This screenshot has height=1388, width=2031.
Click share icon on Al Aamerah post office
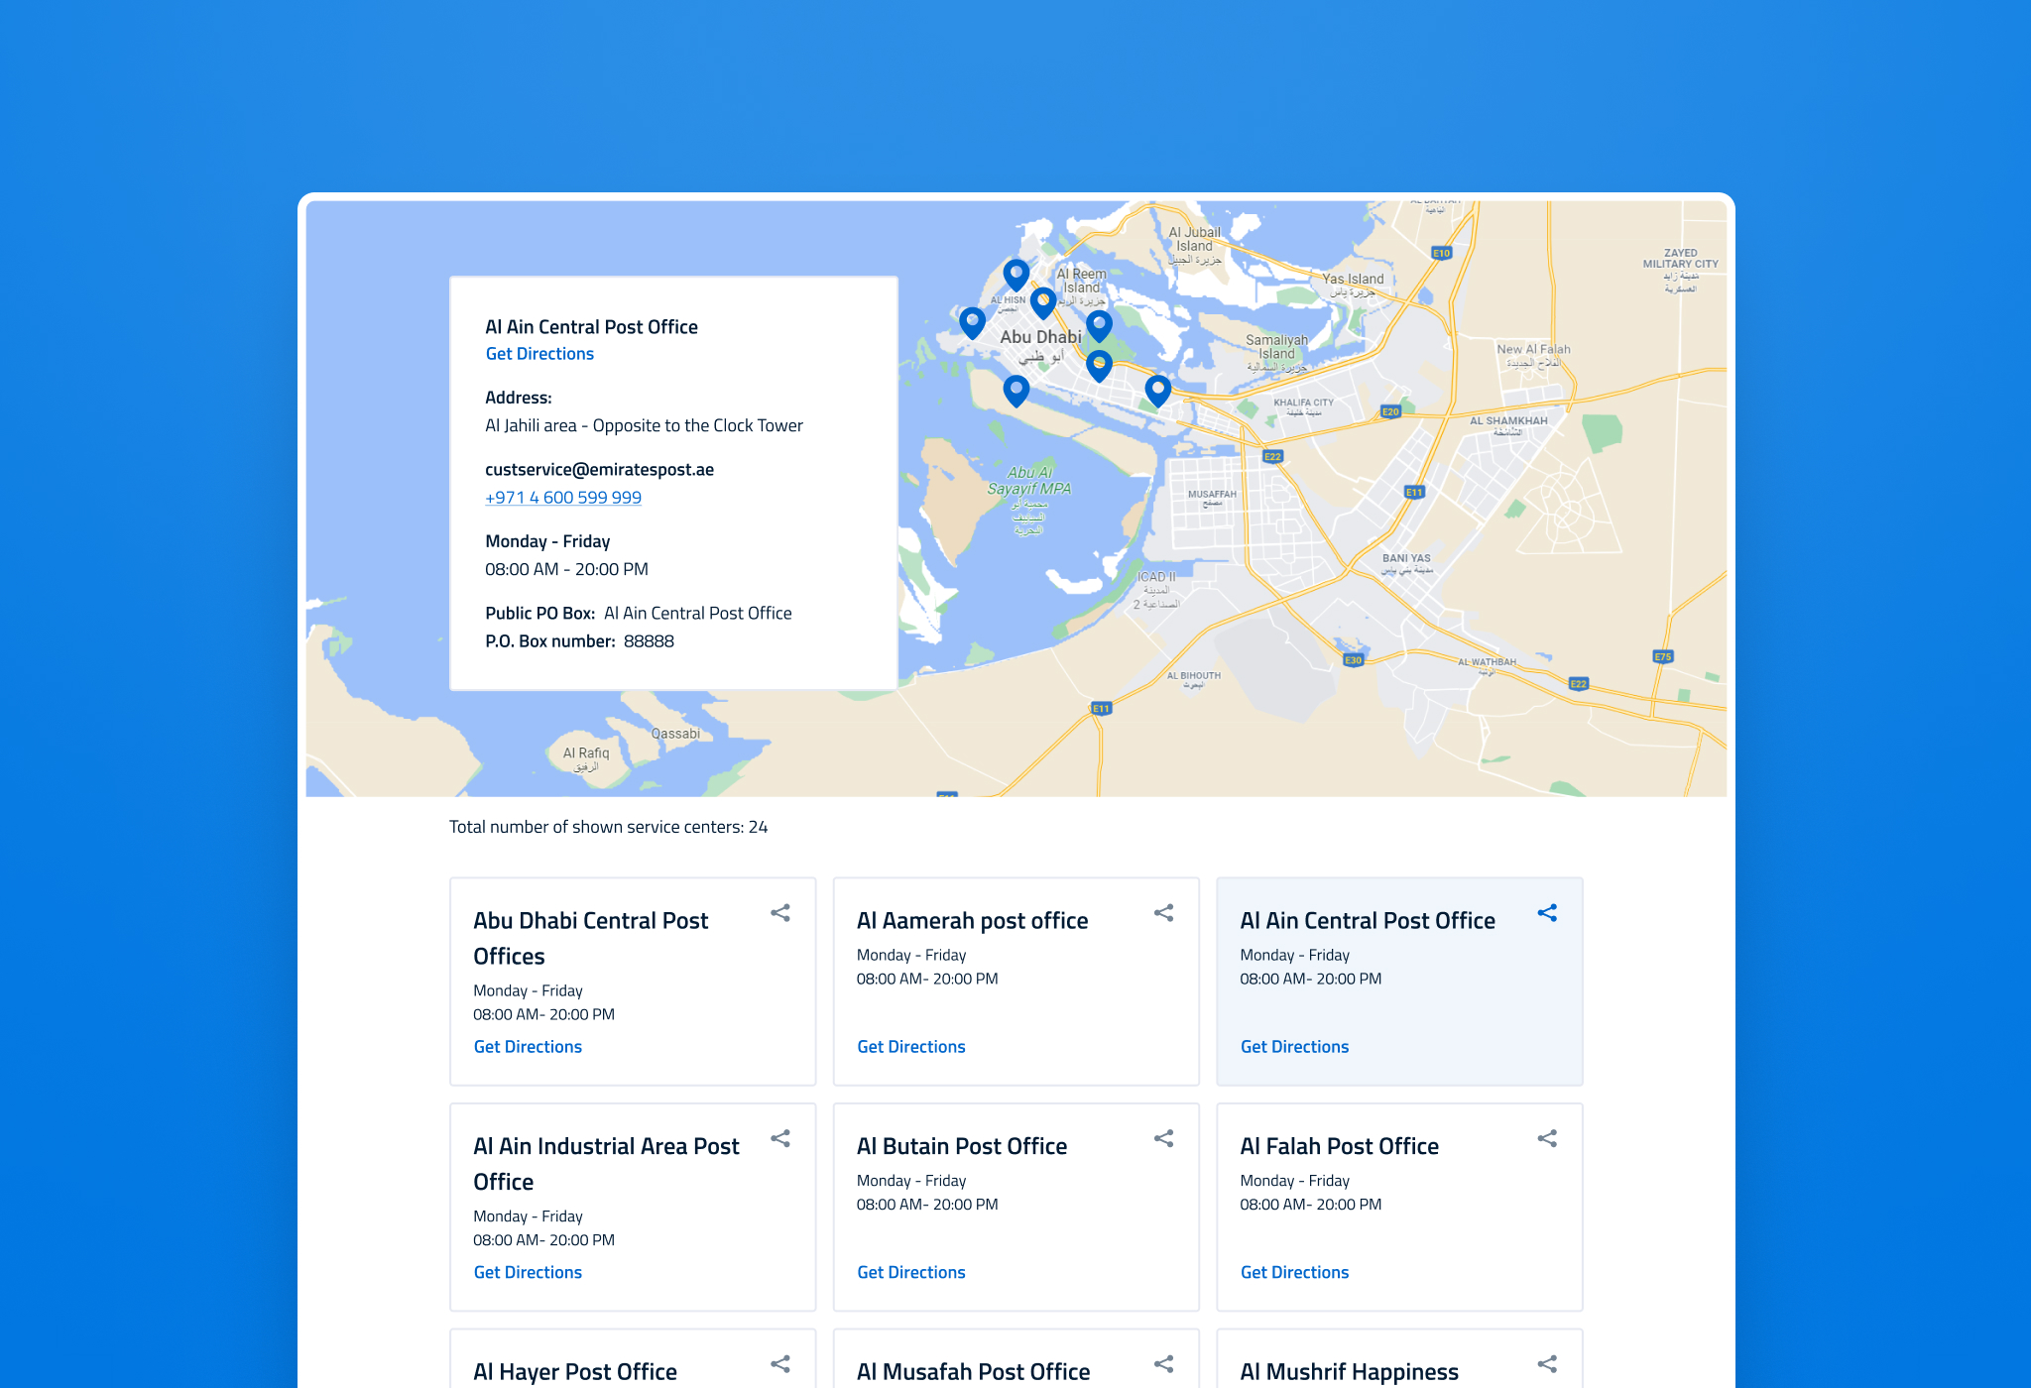1163,913
